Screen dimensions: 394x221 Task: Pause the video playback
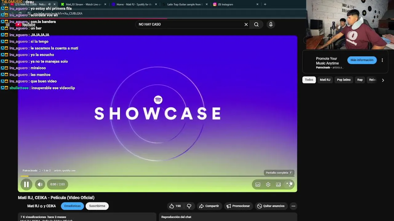tap(26, 184)
